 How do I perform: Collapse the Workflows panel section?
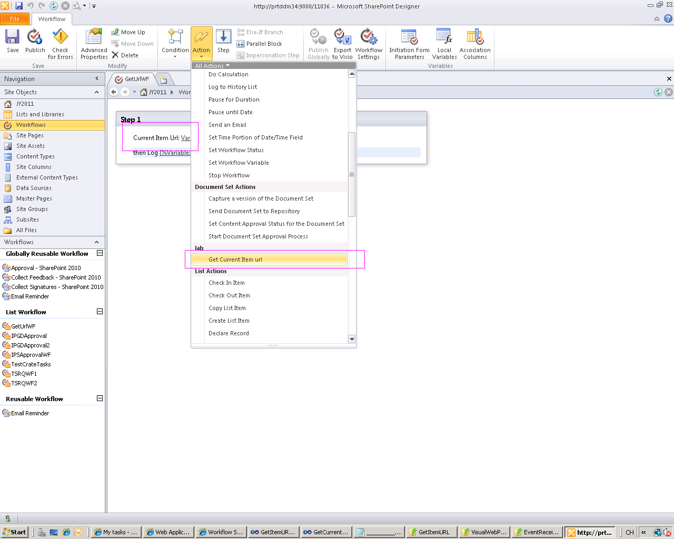click(97, 242)
